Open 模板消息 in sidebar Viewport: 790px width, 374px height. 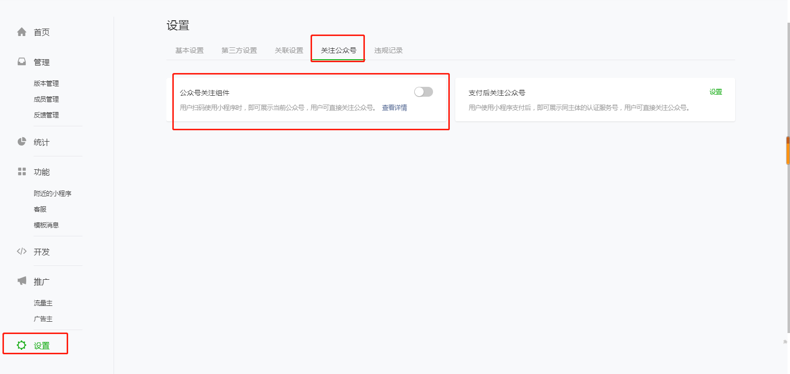point(46,225)
